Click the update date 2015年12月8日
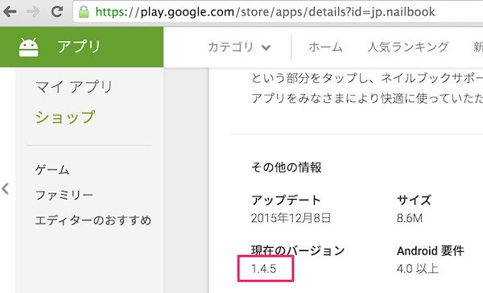The width and height of the screenshot is (483, 293). [x=291, y=218]
